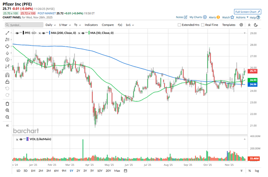This screenshot has width=268, height=177.
Task: Toggle the lock drawings padlock
Action: (7, 82)
